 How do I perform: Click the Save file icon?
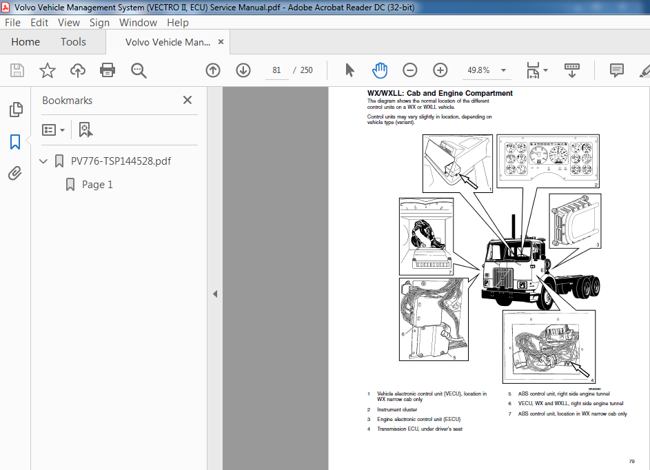point(17,70)
